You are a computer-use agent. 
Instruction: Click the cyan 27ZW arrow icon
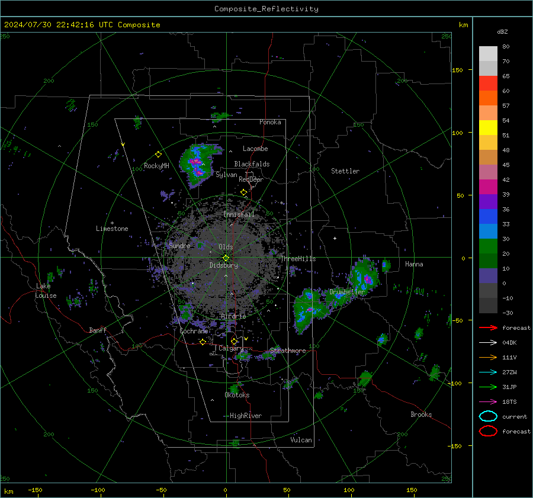[488, 372]
